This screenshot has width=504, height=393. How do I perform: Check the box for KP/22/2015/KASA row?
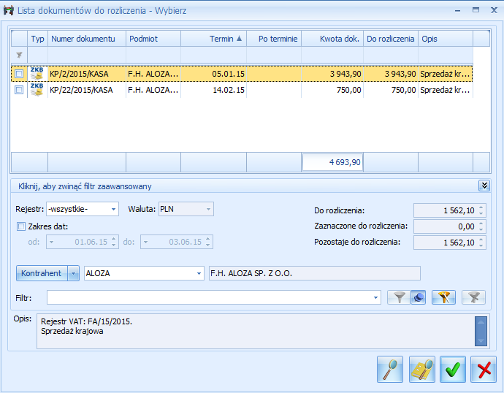point(18,90)
